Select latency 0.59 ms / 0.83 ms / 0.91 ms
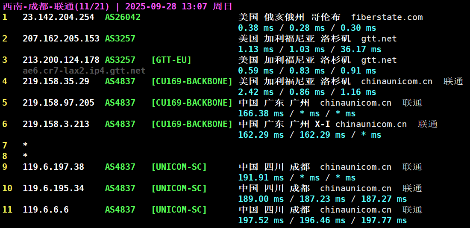The image size is (470, 228). coord(307,71)
